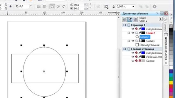Mirror the selected object vertically
This screenshot has height=98, width=175.
(45, 7)
